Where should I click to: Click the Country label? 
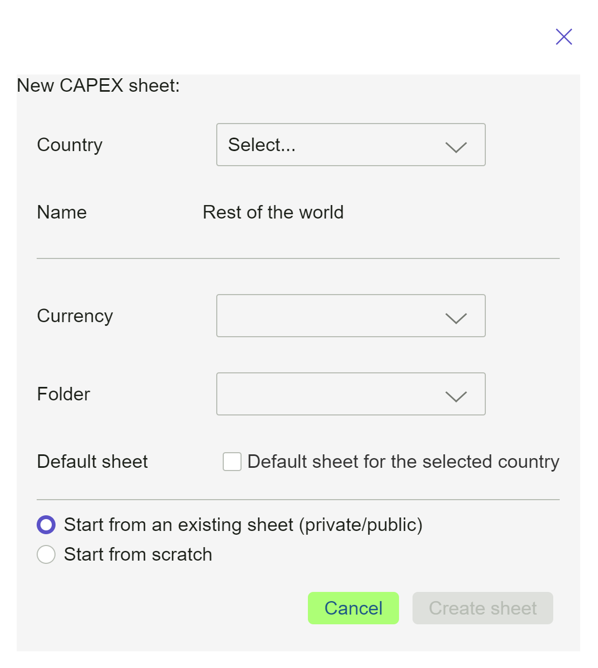click(x=70, y=145)
